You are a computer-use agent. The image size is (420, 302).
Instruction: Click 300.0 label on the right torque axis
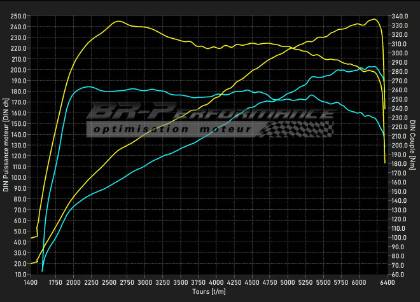click(x=400, y=53)
